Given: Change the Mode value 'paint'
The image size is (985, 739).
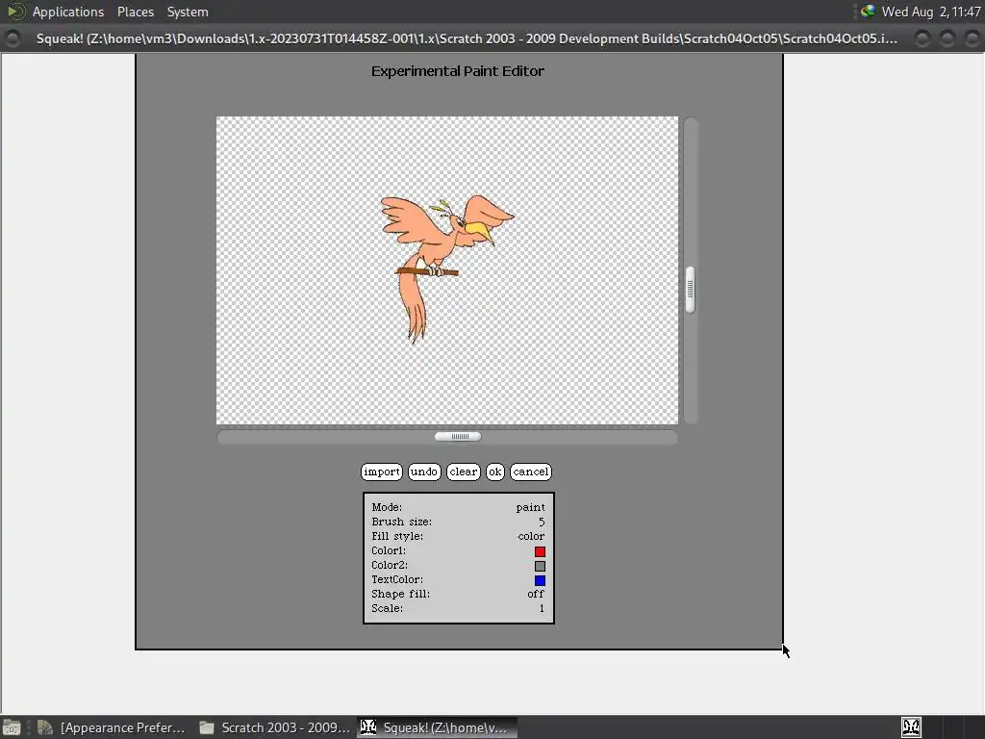Looking at the screenshot, I should (530, 507).
